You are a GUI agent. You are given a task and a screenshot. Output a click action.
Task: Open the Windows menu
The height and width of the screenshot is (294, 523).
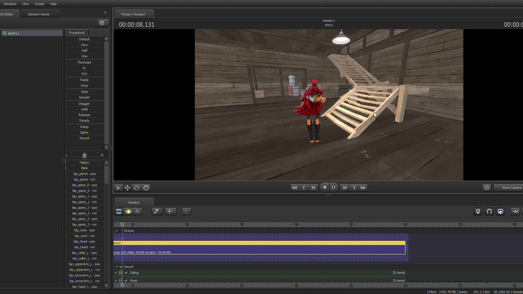(x=10, y=4)
